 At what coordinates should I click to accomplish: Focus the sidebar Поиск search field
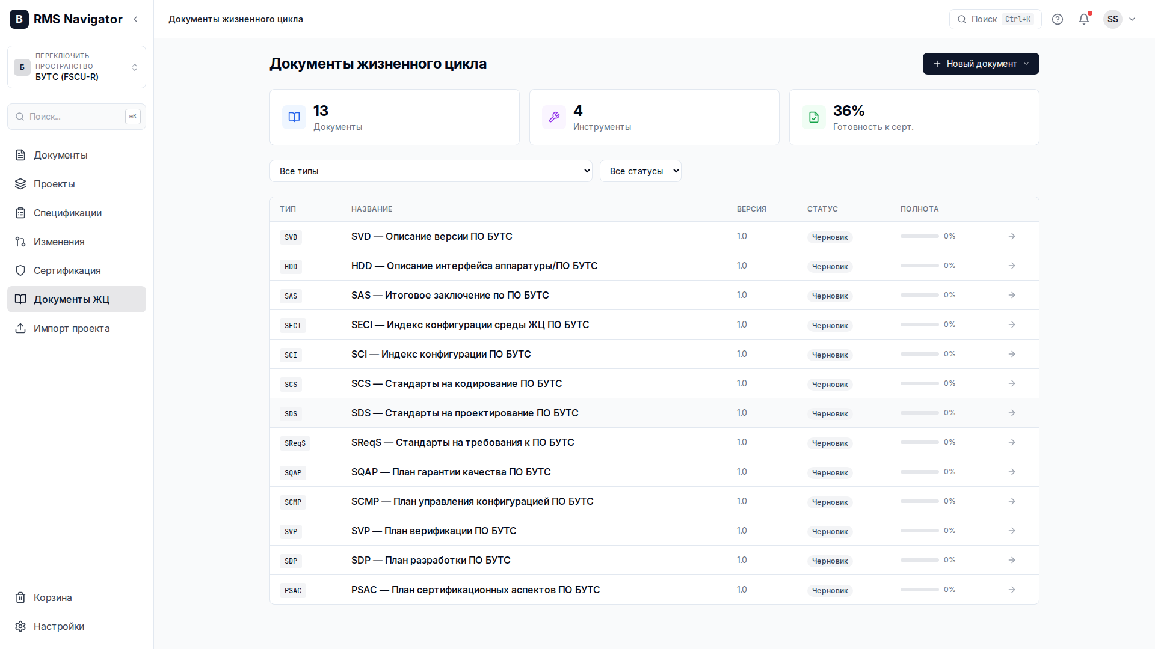pyautogui.click(x=76, y=117)
